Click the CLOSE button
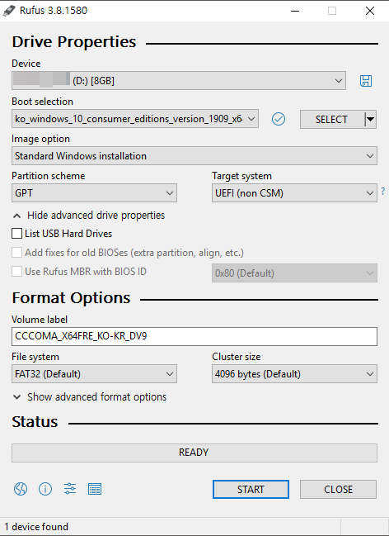Screen dimensions: 389x536 point(338,489)
